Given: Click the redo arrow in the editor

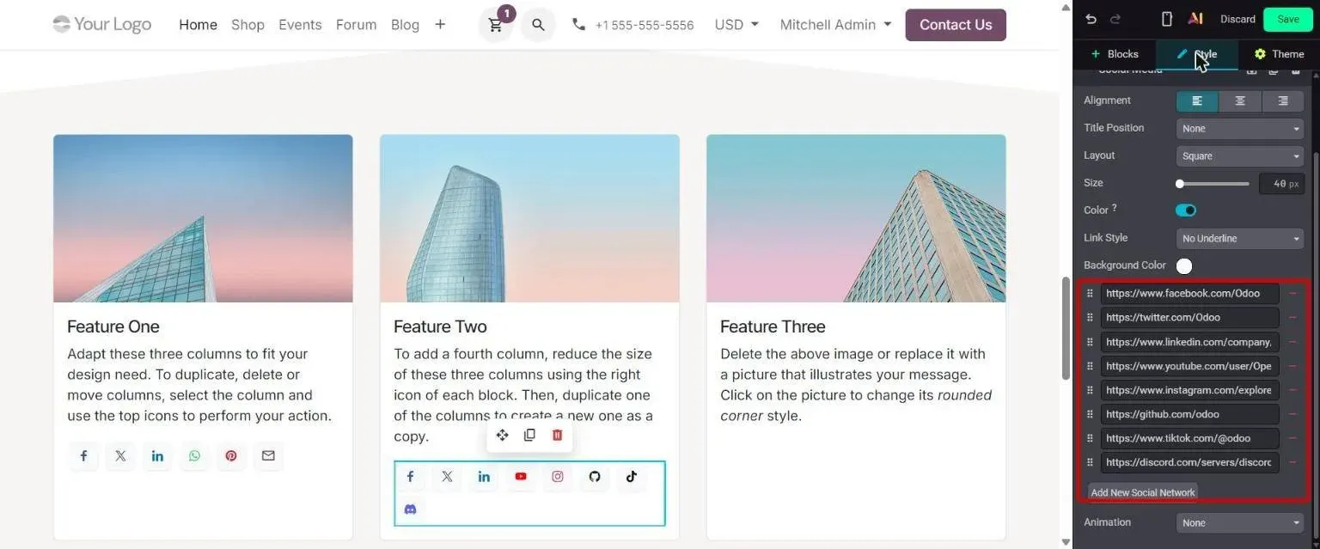Looking at the screenshot, I should pyautogui.click(x=1115, y=19).
